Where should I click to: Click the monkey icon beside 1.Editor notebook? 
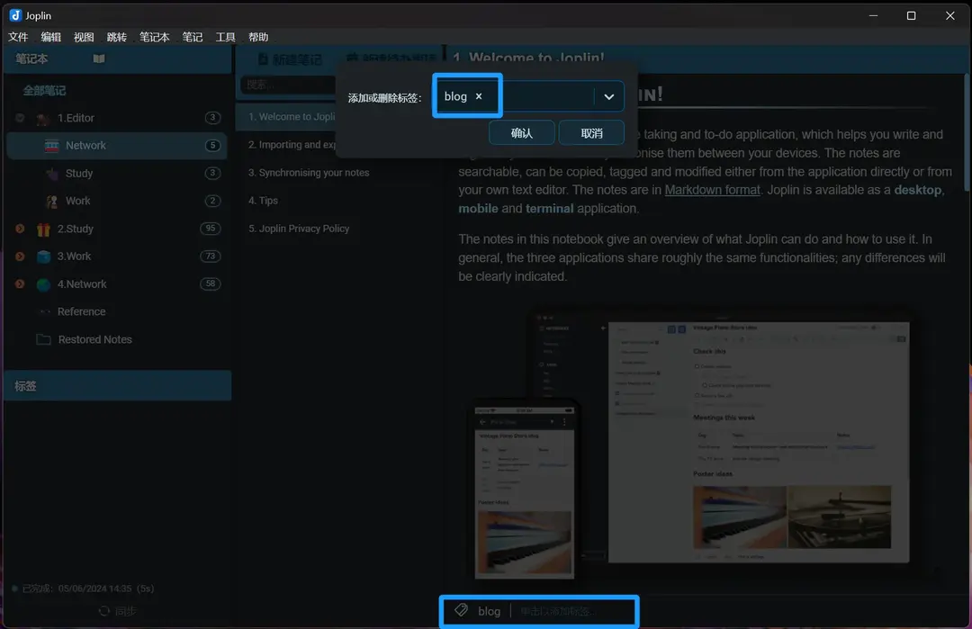[x=42, y=118]
